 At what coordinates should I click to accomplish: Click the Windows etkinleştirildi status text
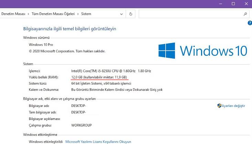click(46, 142)
